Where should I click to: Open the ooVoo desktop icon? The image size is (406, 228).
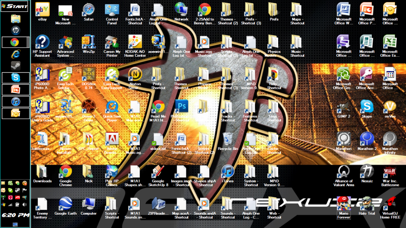390,109
